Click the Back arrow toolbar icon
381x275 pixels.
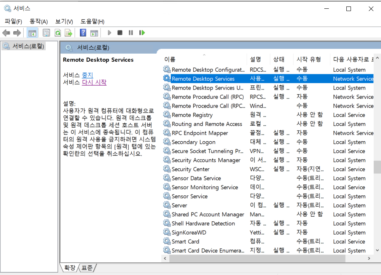[6, 33]
